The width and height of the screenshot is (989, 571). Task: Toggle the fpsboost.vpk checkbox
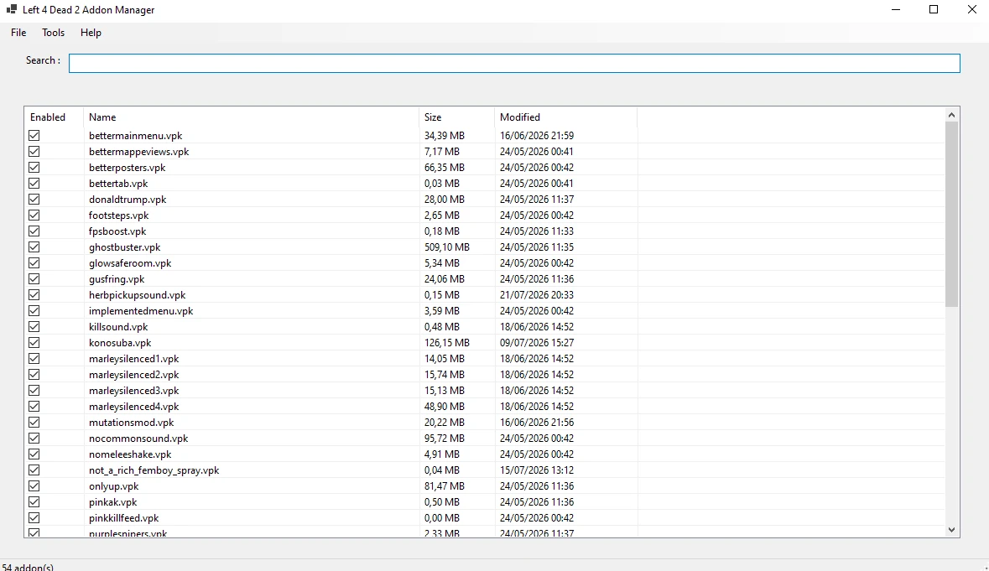pyautogui.click(x=34, y=231)
